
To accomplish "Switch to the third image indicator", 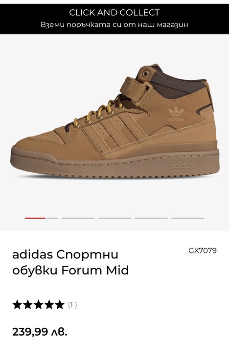I will pos(114,218).
